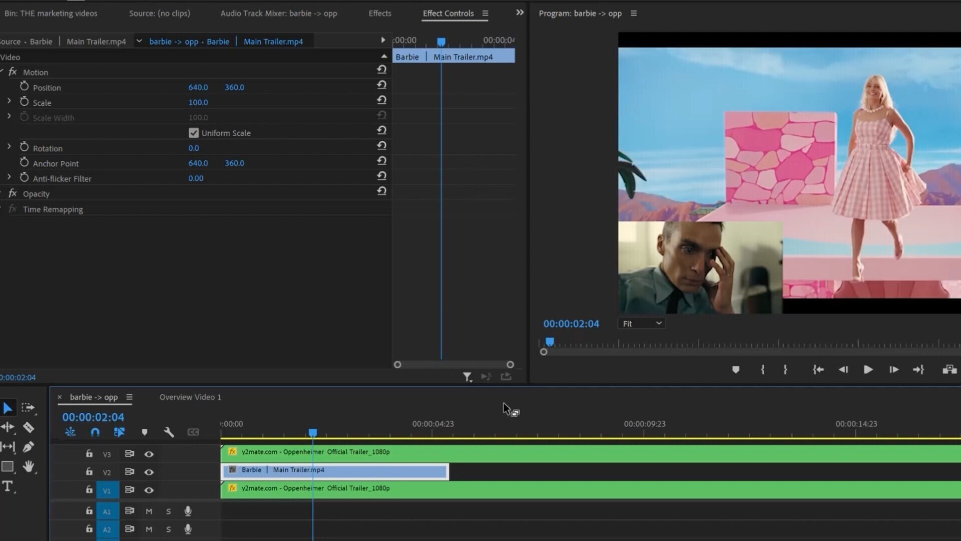Toggle animation stopwatch for Anchor Point
Screen dimensions: 961x541
(24, 162)
